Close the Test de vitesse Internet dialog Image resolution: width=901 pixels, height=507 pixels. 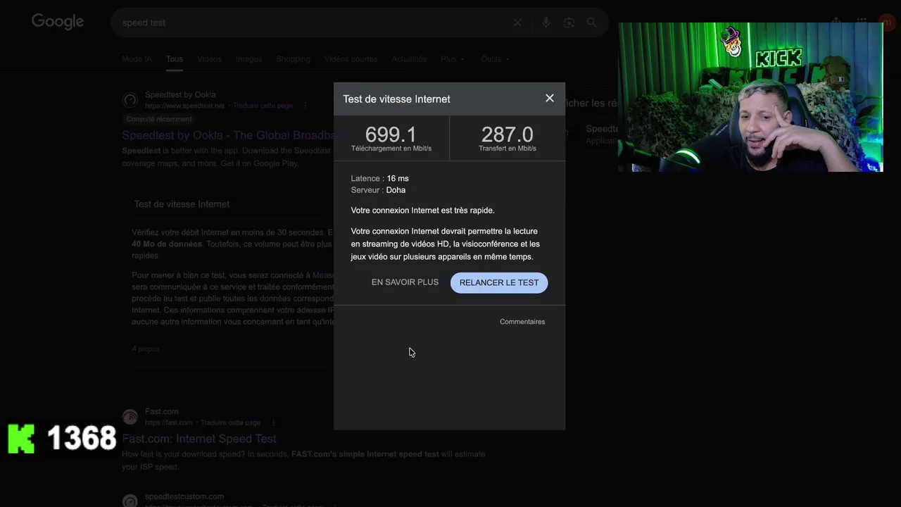tap(550, 98)
